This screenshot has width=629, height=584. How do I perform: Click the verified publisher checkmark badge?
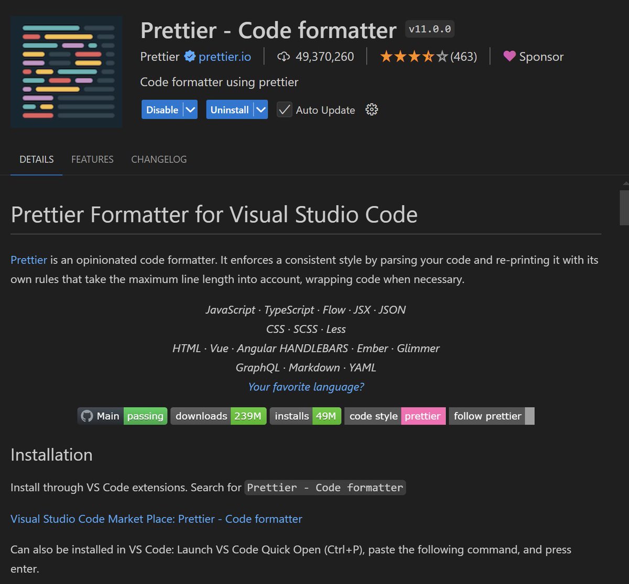click(x=189, y=57)
